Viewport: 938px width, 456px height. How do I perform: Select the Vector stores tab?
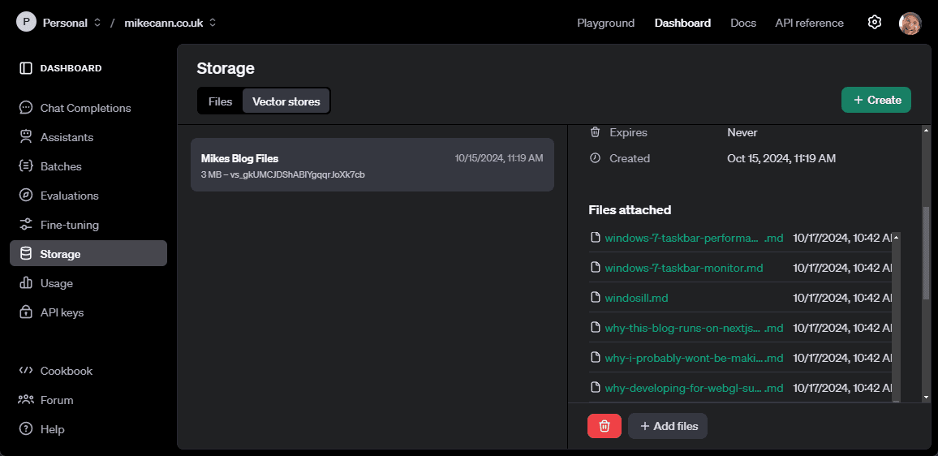pyautogui.click(x=286, y=101)
